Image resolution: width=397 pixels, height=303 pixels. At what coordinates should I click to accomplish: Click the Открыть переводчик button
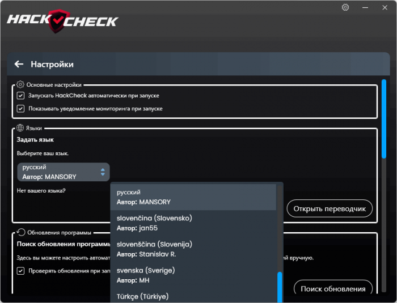click(330, 208)
